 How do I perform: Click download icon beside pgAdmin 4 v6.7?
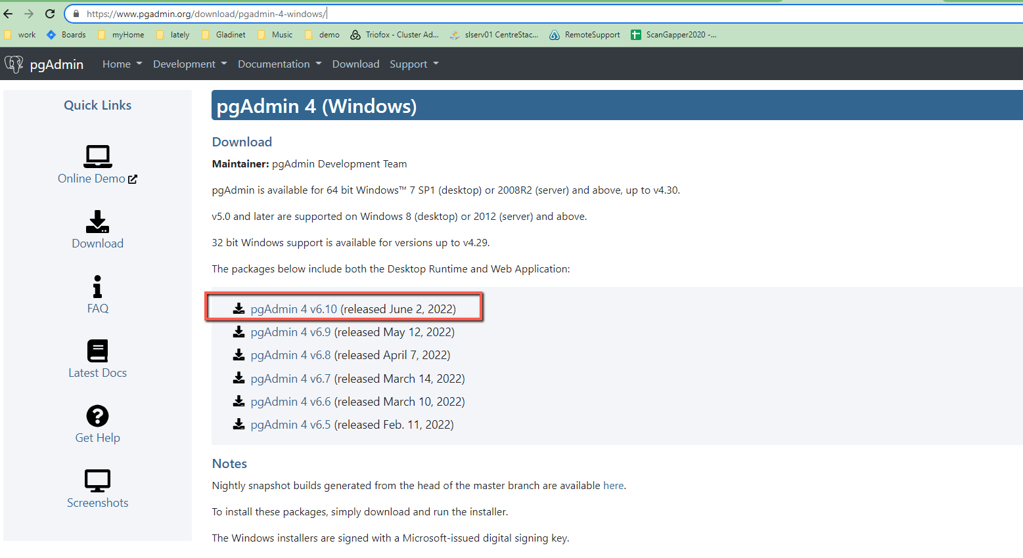(239, 378)
